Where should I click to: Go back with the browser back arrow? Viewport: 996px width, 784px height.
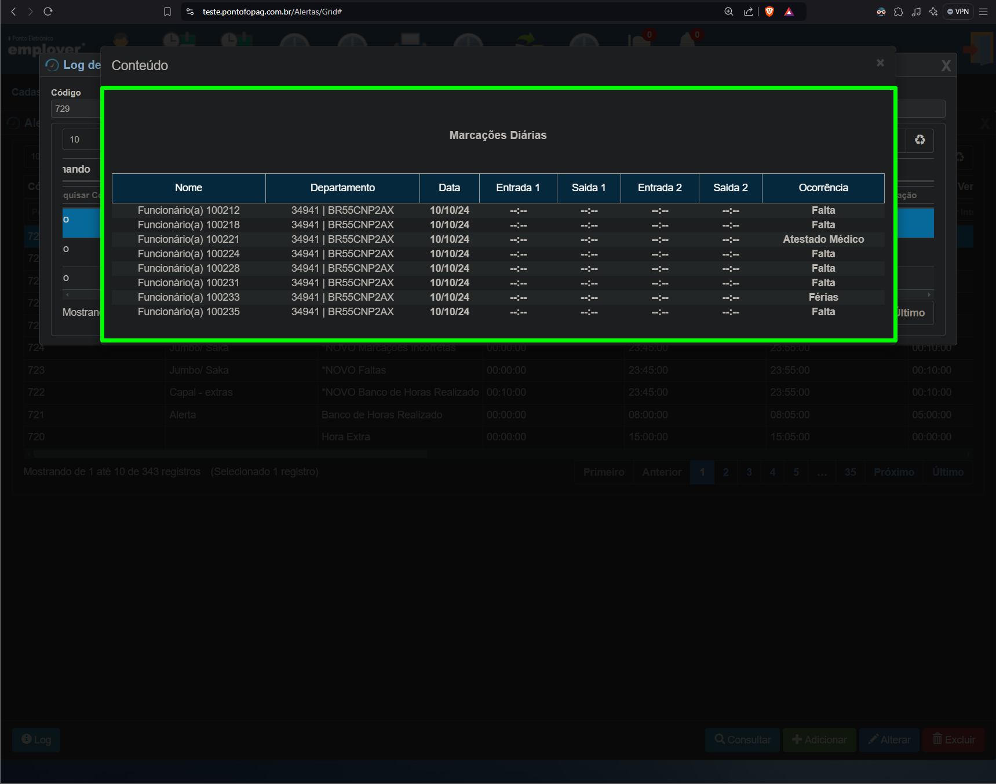click(13, 12)
